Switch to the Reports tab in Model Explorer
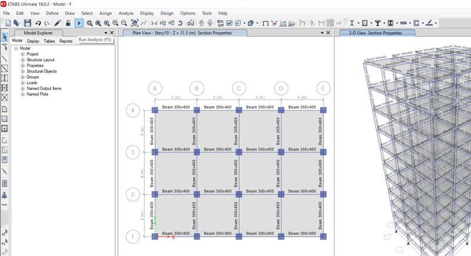This screenshot has width=471, height=256. pyautogui.click(x=66, y=41)
